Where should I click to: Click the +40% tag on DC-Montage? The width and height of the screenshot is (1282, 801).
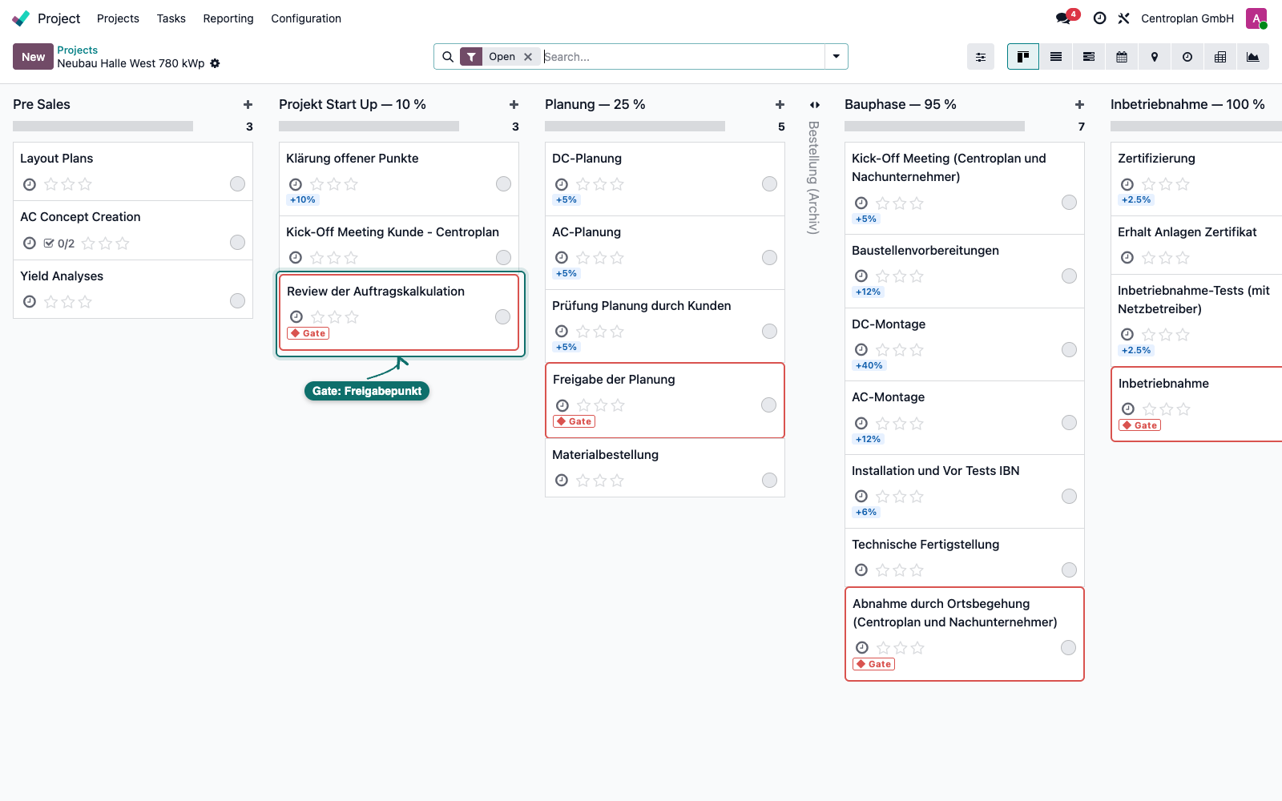[x=869, y=366]
